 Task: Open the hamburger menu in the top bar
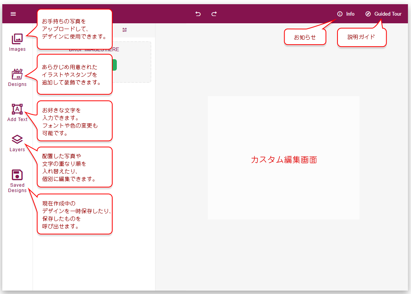click(13, 14)
